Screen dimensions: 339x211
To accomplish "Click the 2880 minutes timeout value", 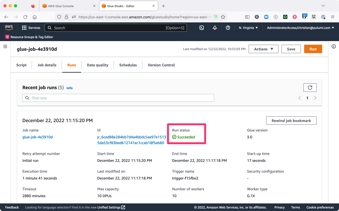I will [x=34, y=196].
